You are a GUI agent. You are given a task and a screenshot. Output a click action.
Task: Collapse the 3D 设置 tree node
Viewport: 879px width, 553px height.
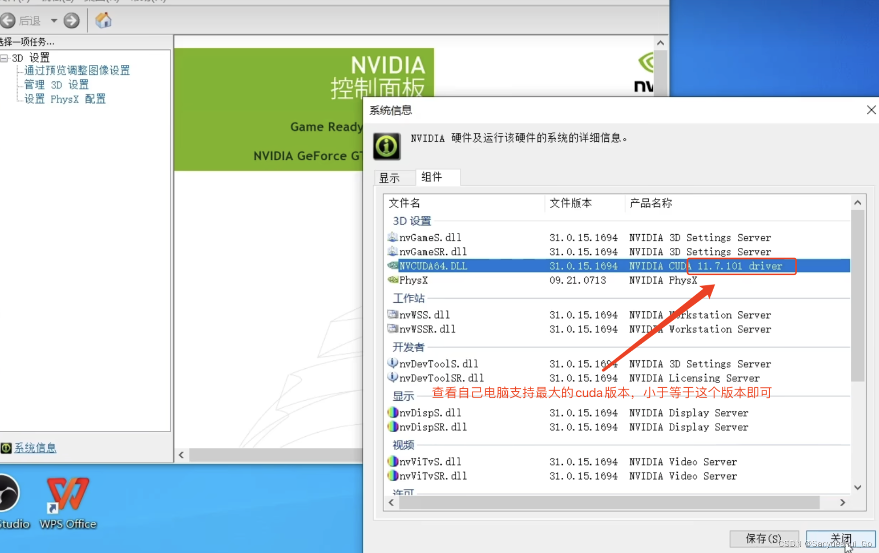4,58
